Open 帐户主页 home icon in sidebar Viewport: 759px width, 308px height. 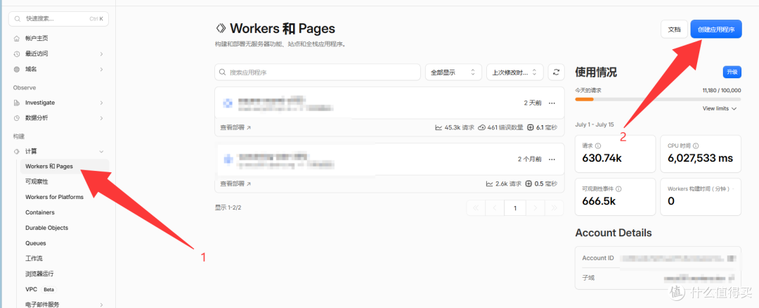coord(17,38)
